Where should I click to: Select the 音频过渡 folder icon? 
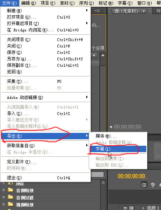(x=10, y=197)
